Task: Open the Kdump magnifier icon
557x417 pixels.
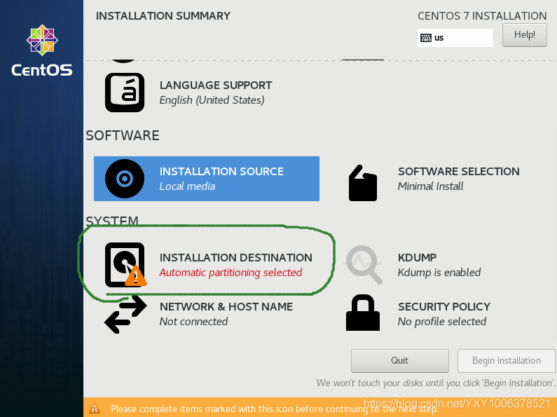Action: click(363, 265)
